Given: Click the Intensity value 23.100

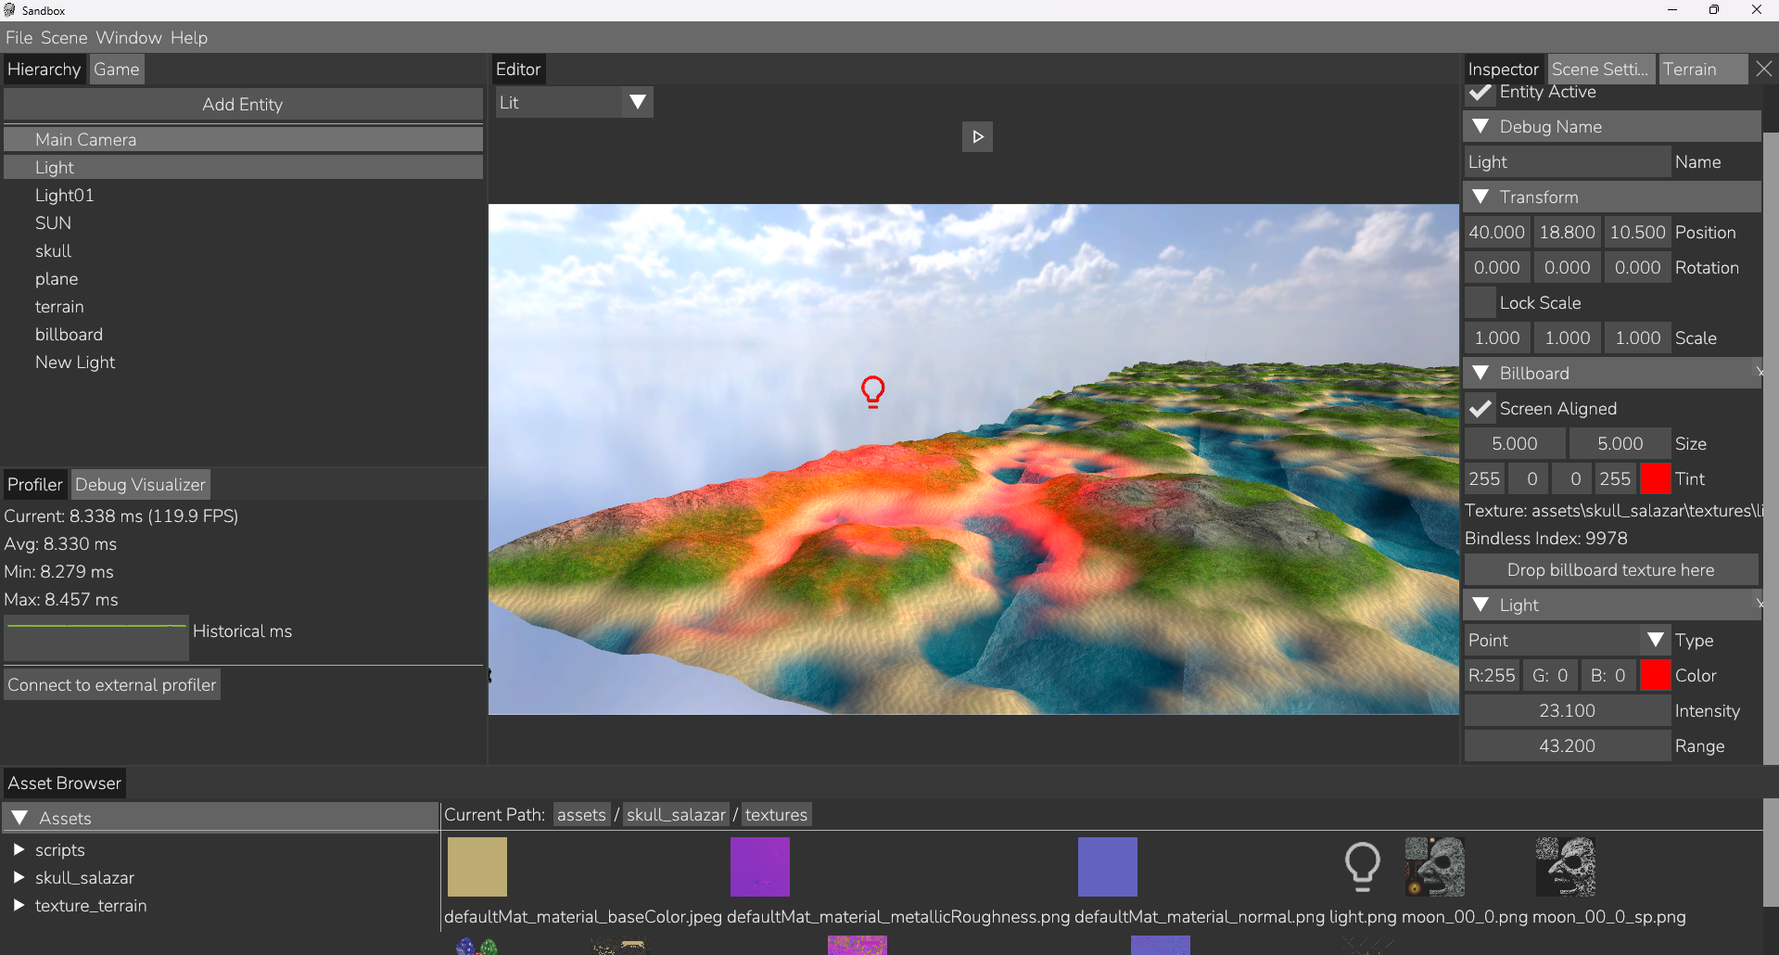Looking at the screenshot, I should coord(1568,711).
